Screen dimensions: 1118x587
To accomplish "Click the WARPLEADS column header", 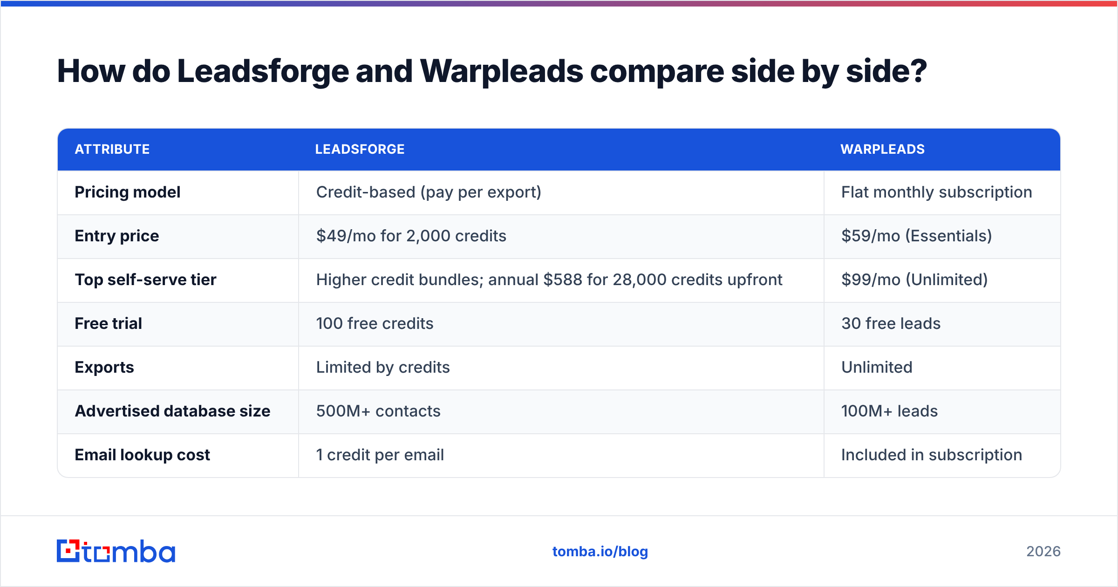I will (882, 149).
